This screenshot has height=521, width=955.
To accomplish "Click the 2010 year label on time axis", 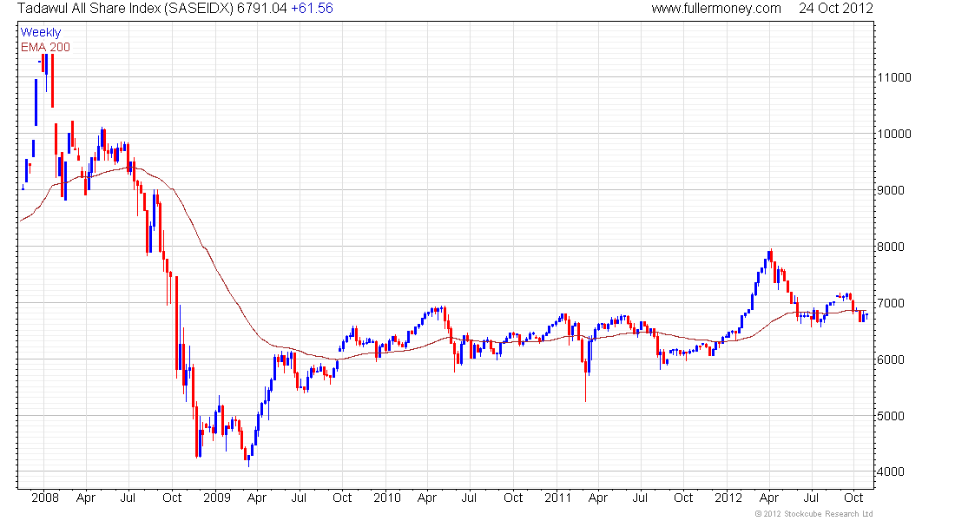I will tap(387, 498).
